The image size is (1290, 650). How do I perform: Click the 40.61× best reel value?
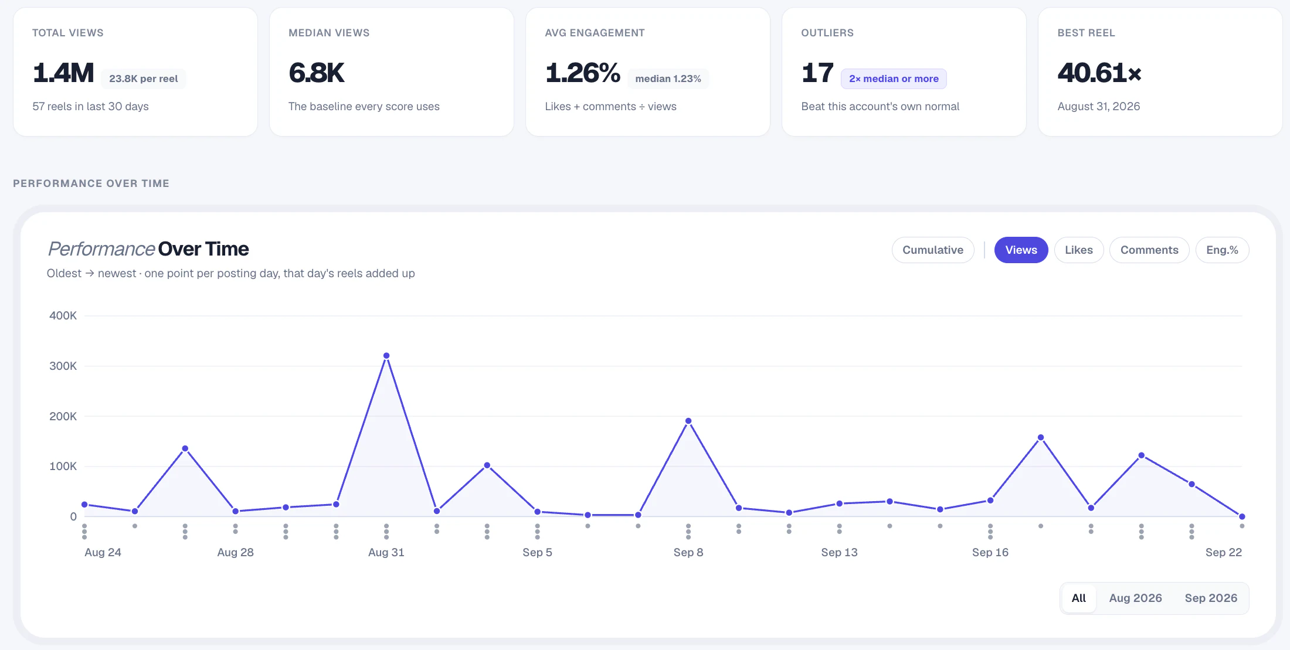point(1099,73)
